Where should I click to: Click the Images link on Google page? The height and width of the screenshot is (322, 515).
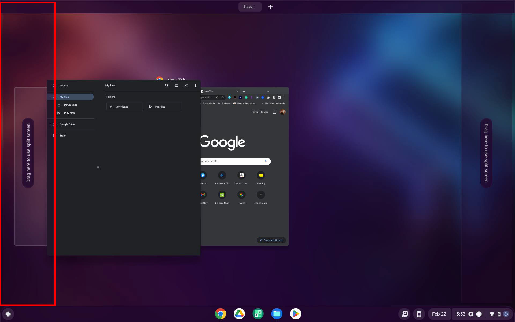(x=264, y=112)
